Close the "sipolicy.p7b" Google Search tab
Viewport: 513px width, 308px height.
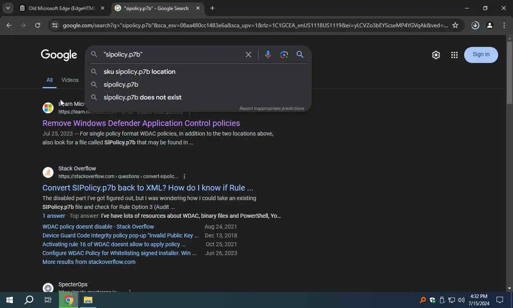point(198,8)
